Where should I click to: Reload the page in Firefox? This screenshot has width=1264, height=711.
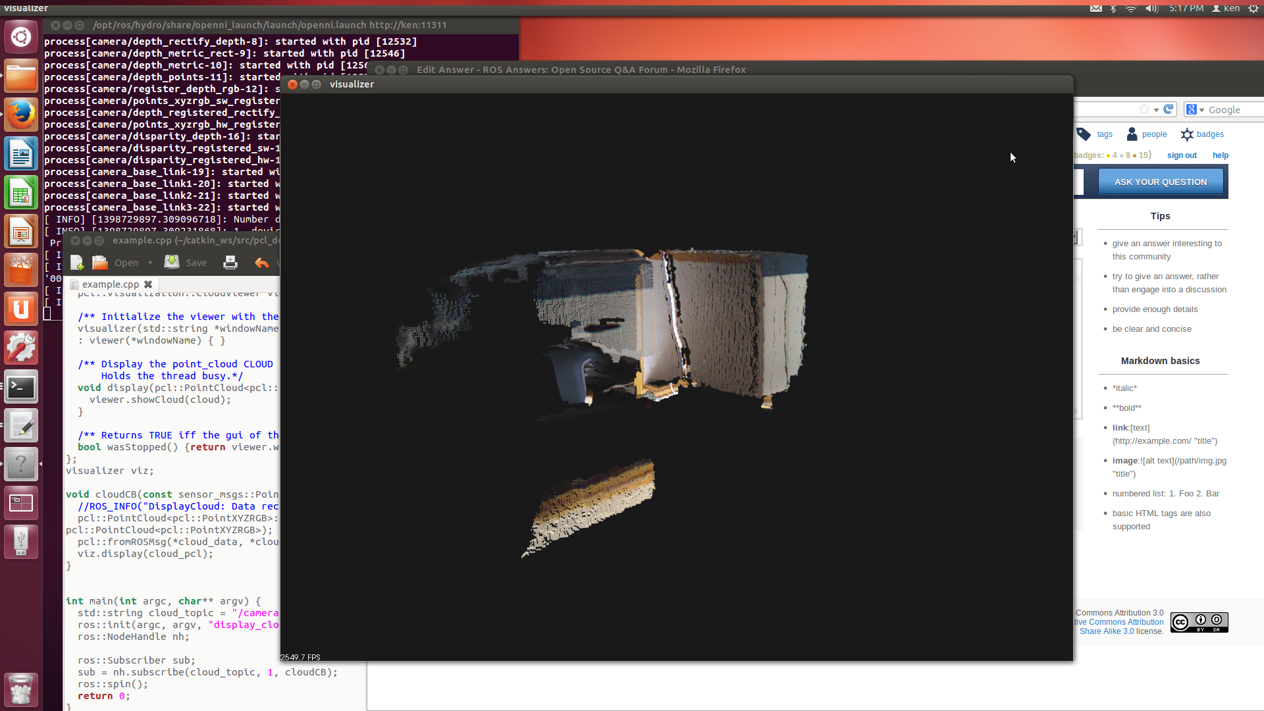1169,109
